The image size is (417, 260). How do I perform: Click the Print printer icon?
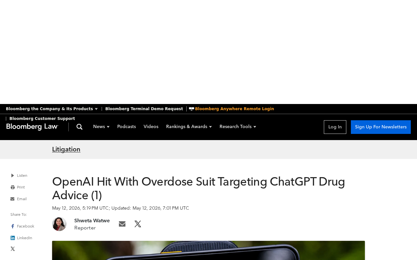[x=13, y=187]
